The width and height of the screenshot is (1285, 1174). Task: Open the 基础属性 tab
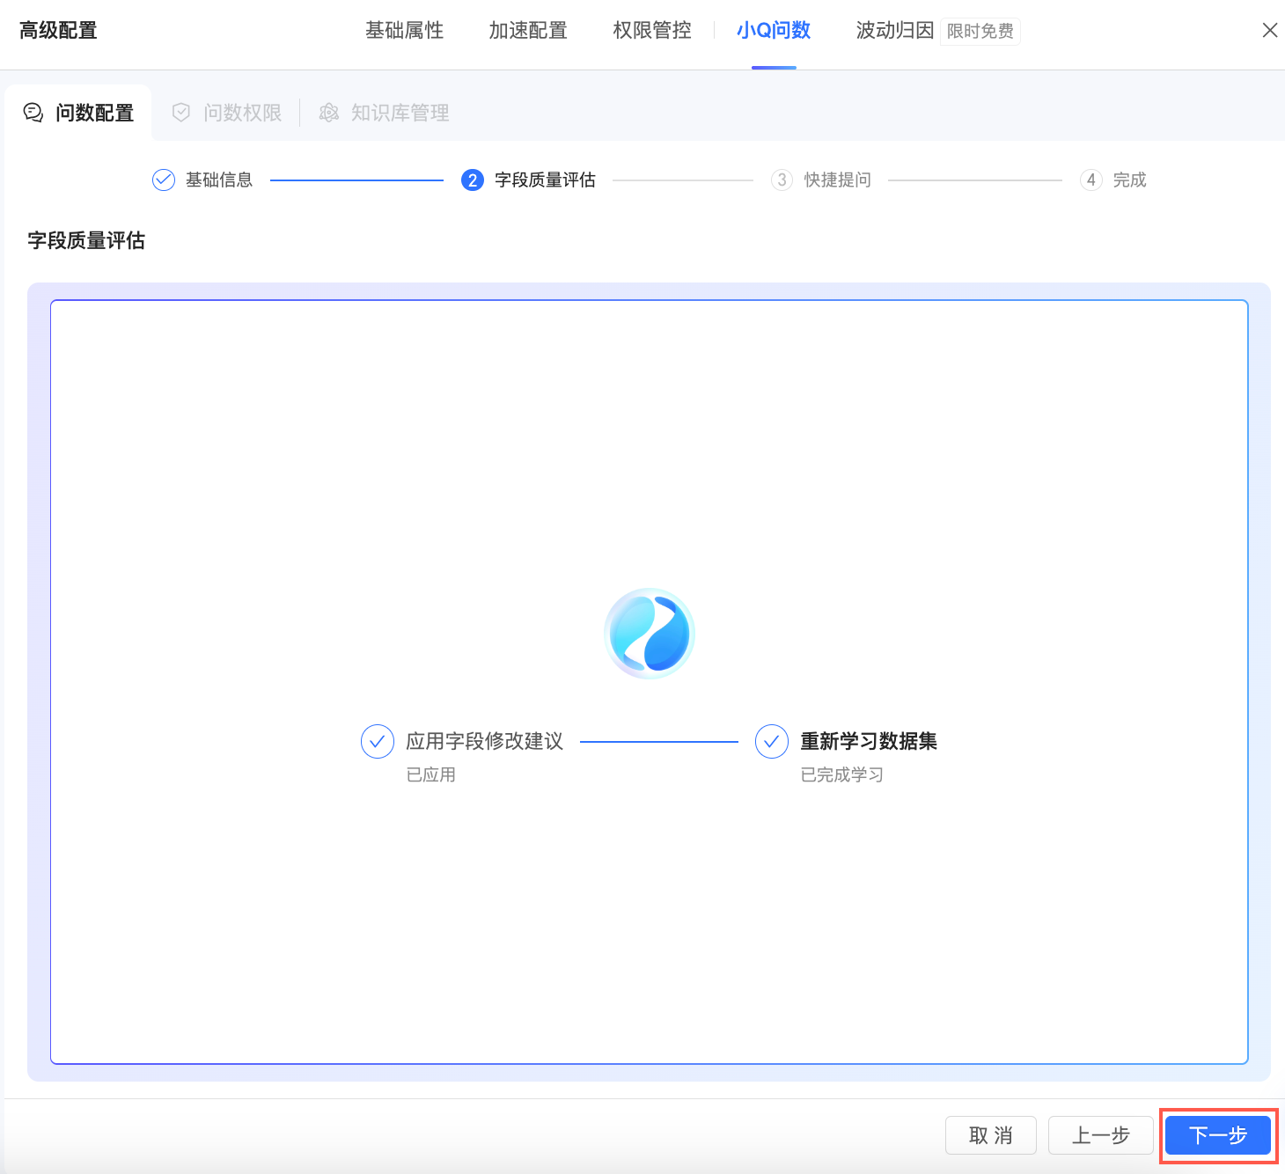coord(404,31)
